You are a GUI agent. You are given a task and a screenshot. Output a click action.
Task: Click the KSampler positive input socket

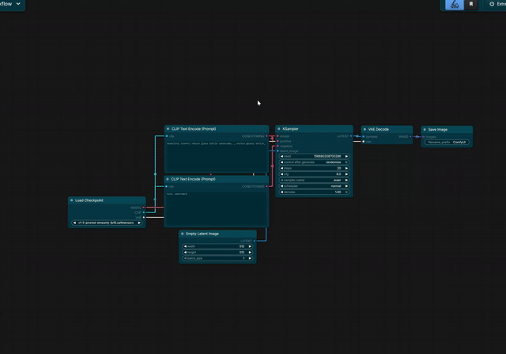278,141
